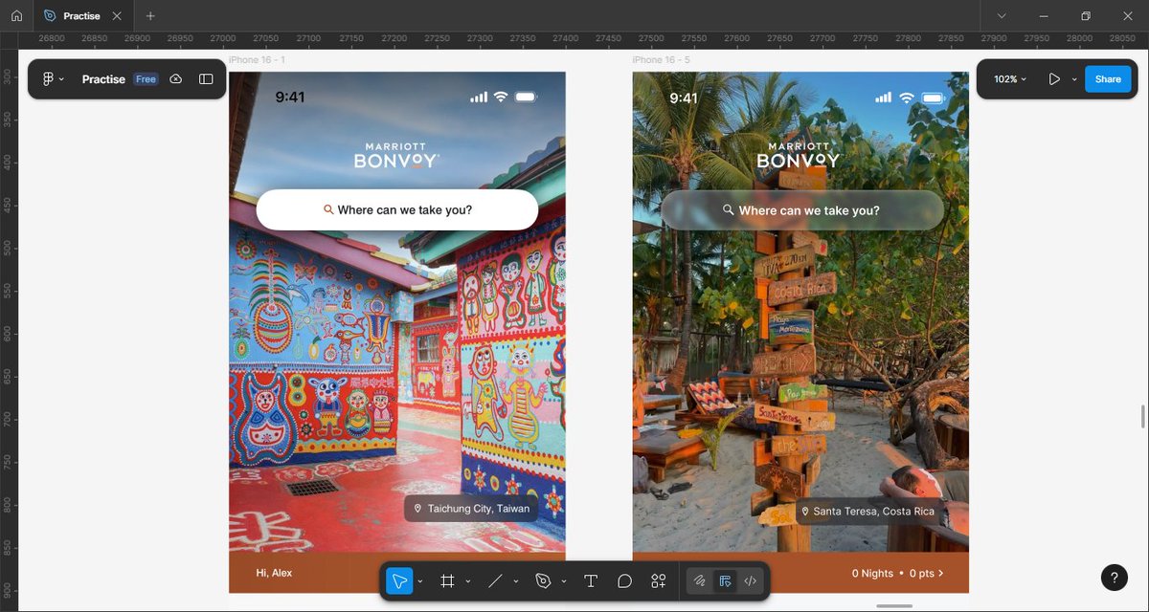Start the prototype presentation play button
1149x612 pixels.
coord(1054,79)
